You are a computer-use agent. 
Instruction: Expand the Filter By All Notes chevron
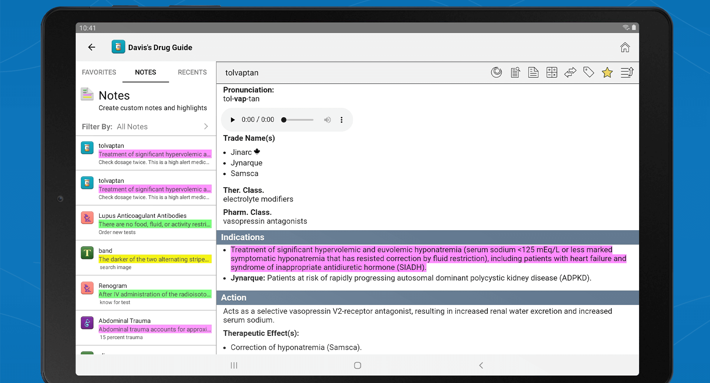(x=206, y=126)
